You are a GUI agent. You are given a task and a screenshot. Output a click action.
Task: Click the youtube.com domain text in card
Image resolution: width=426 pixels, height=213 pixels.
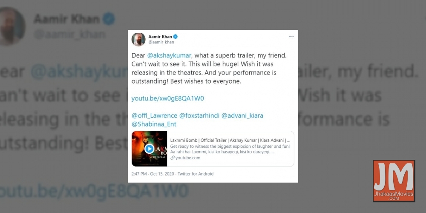(x=188, y=158)
